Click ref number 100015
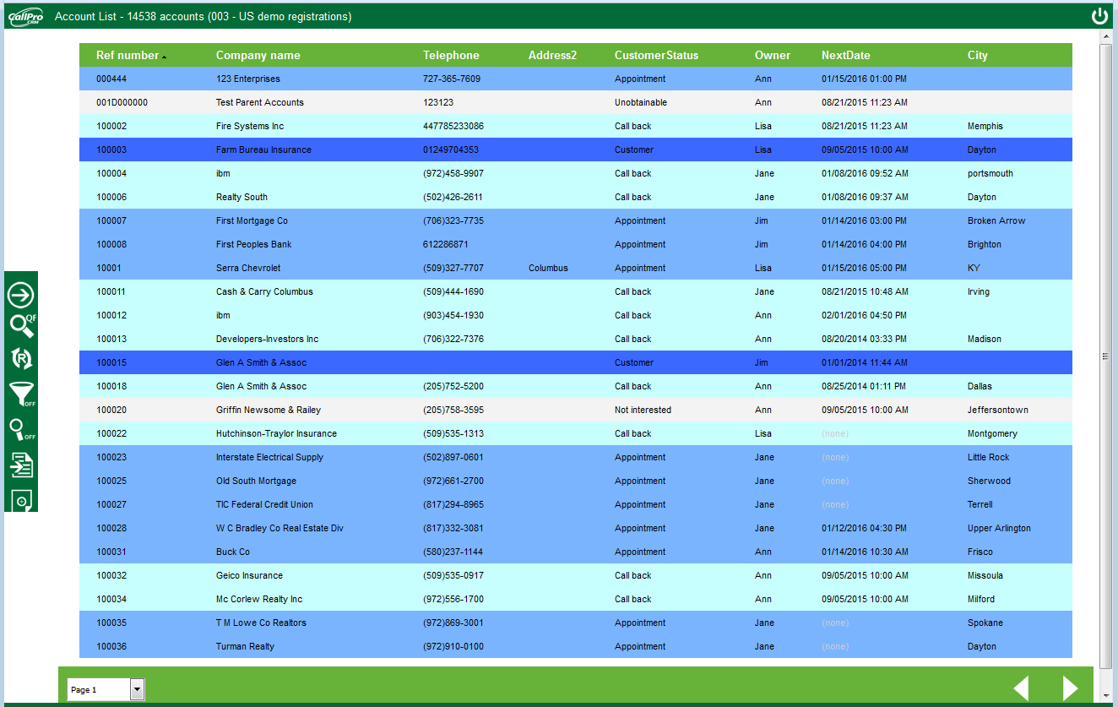The width and height of the screenshot is (1118, 707). click(111, 362)
